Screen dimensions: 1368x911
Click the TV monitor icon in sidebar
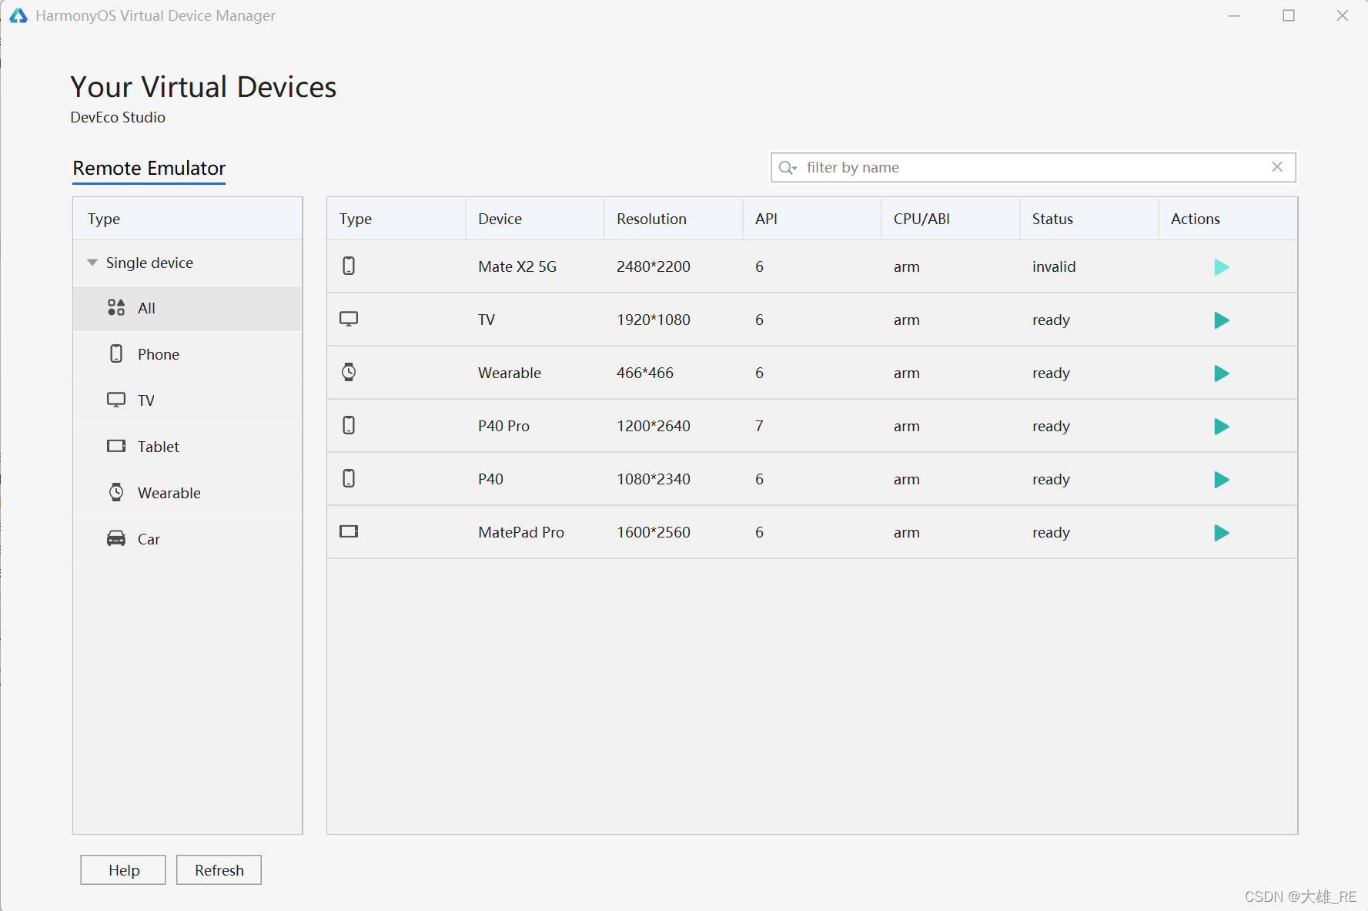[116, 400]
